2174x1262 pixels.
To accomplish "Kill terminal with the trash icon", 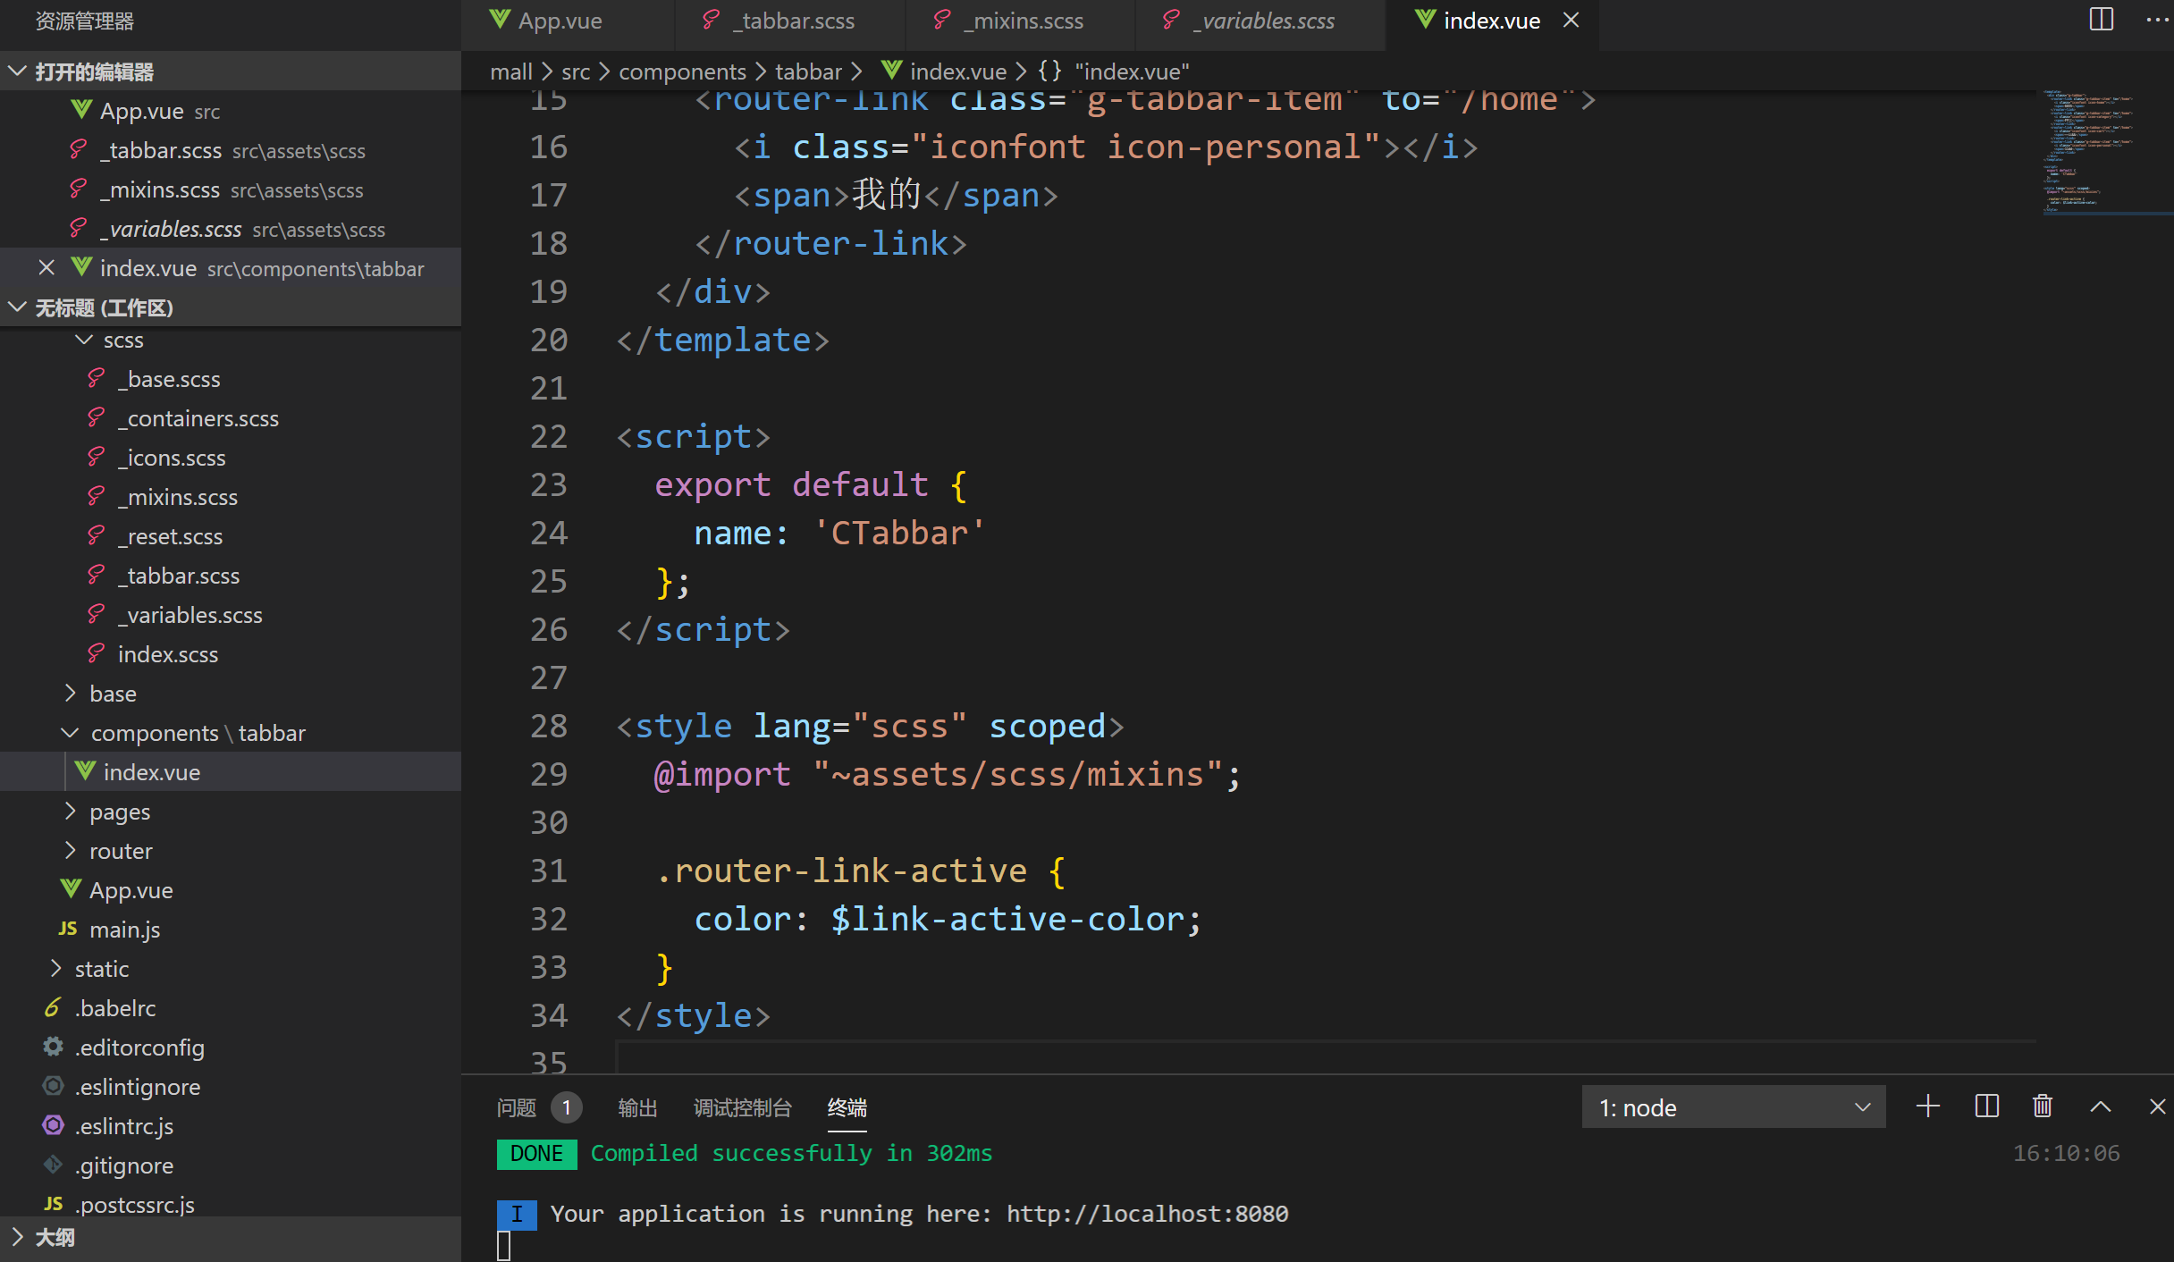I will 2043,1106.
